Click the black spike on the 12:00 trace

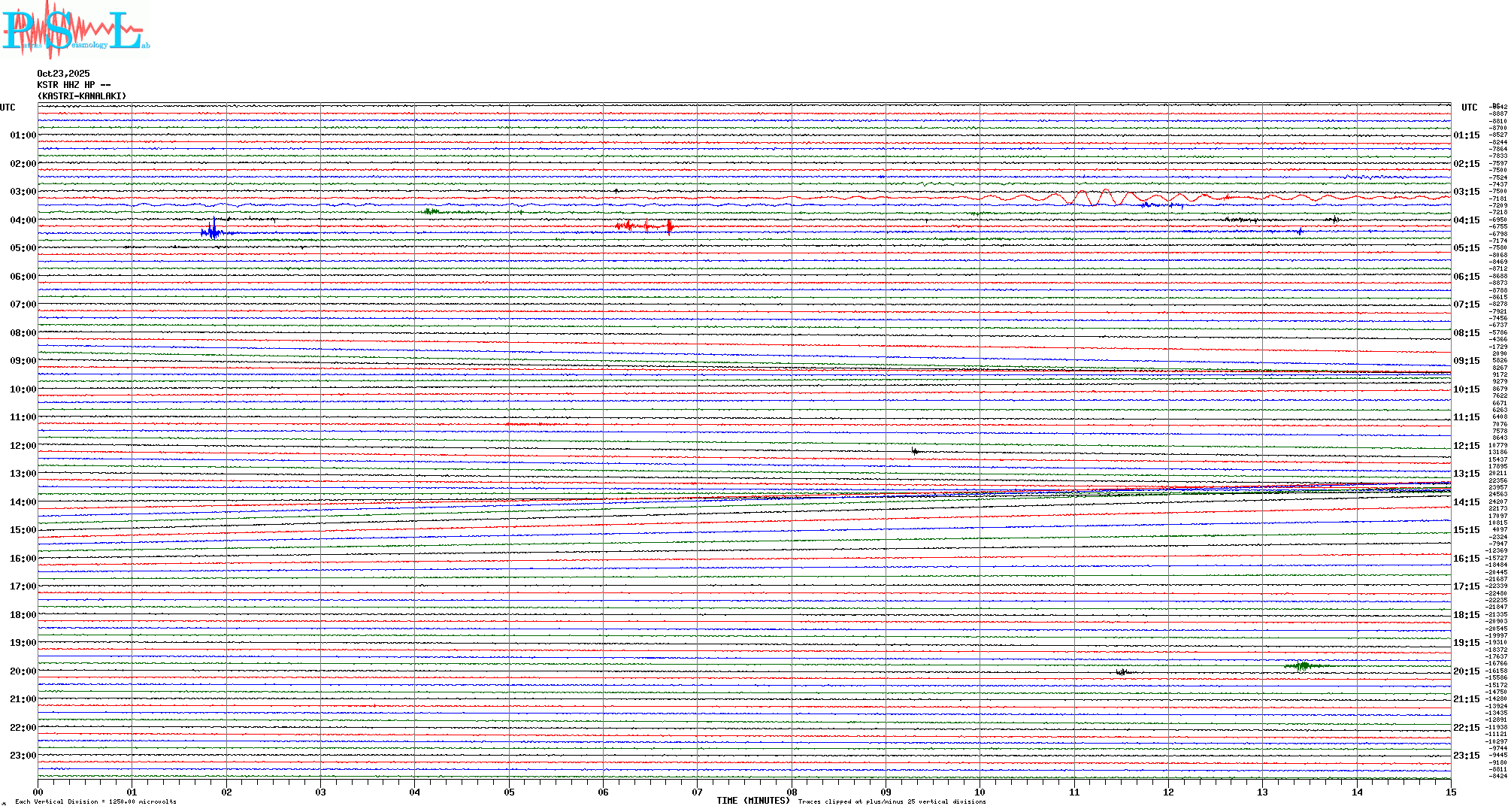pos(914,451)
